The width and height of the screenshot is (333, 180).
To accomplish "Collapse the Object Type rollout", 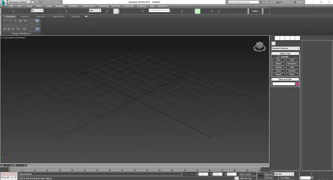I will click(x=285, y=54).
